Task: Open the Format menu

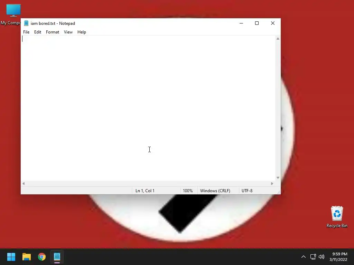Action: 53,32
